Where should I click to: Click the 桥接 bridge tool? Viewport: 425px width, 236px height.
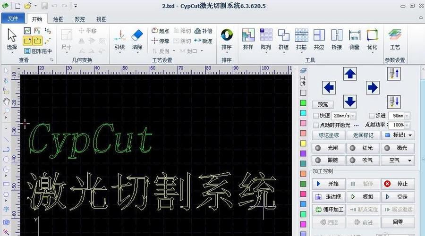point(337,40)
